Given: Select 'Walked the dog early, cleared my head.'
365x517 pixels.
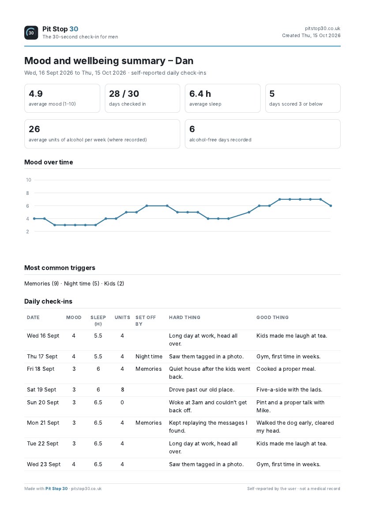Looking at the screenshot, I should pos(295,427).
